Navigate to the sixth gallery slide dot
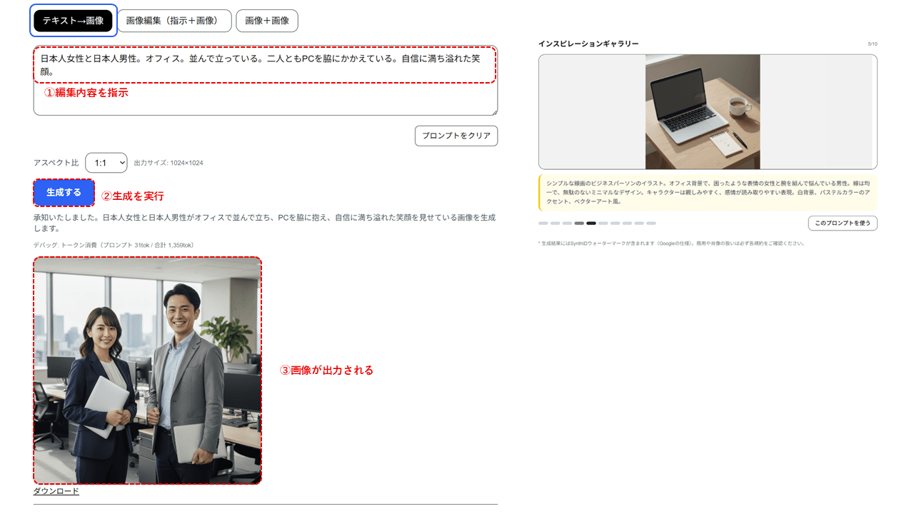Image resolution: width=914 pixels, height=514 pixels. [x=603, y=223]
